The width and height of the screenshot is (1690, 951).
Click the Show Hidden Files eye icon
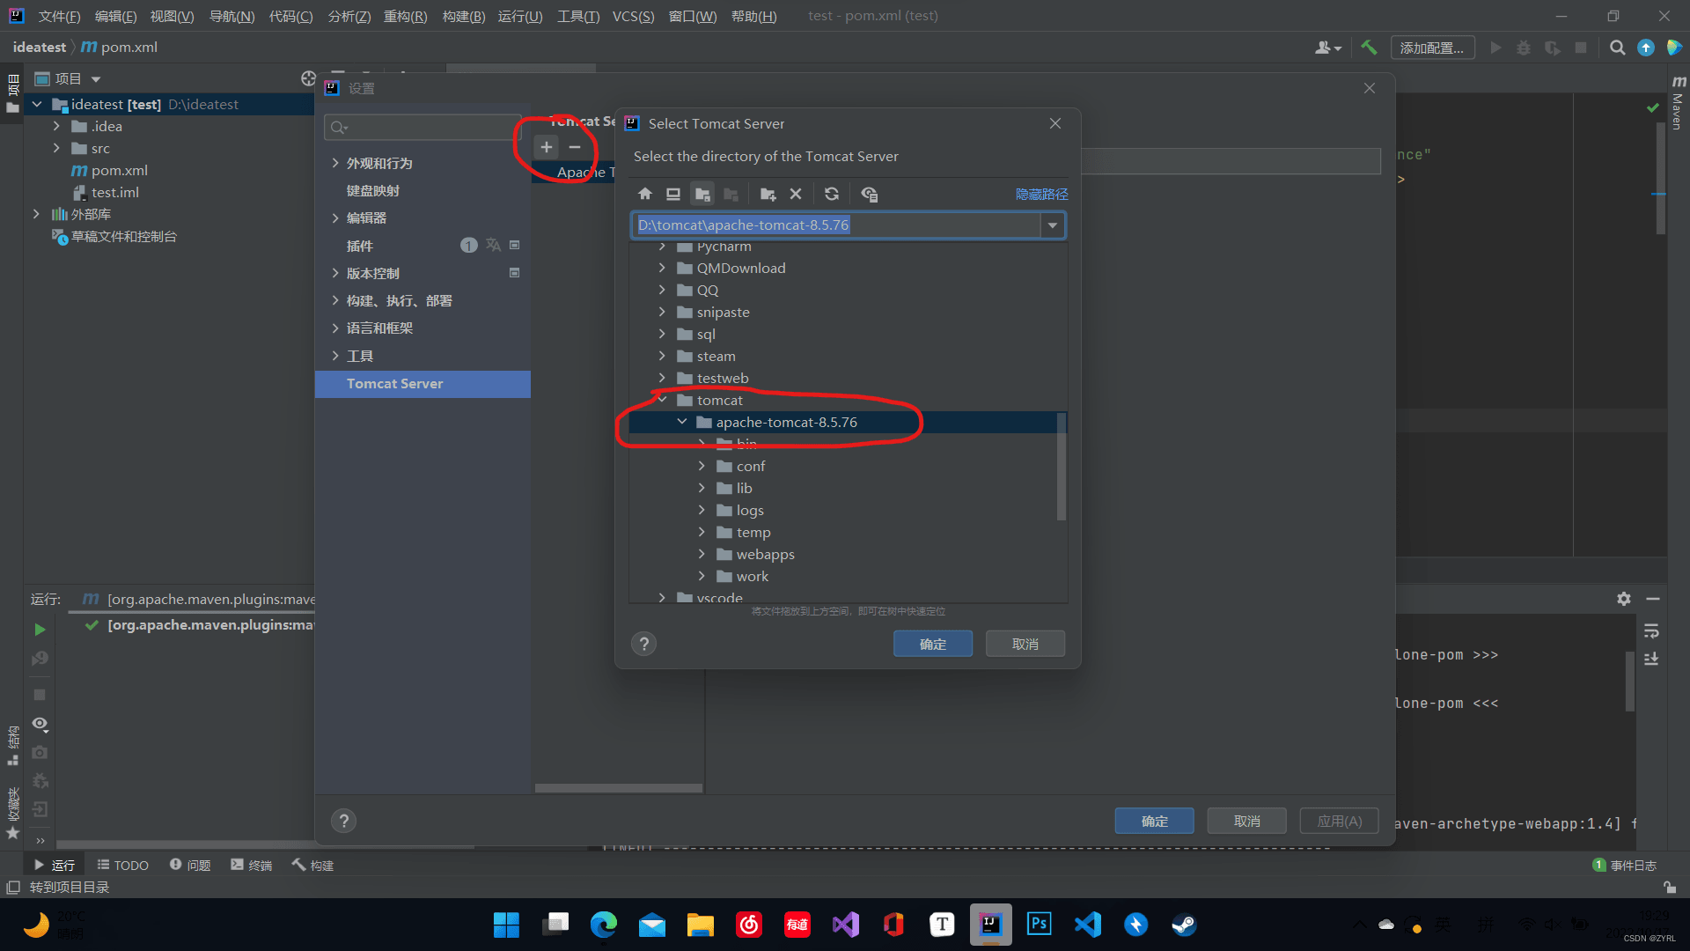870,194
